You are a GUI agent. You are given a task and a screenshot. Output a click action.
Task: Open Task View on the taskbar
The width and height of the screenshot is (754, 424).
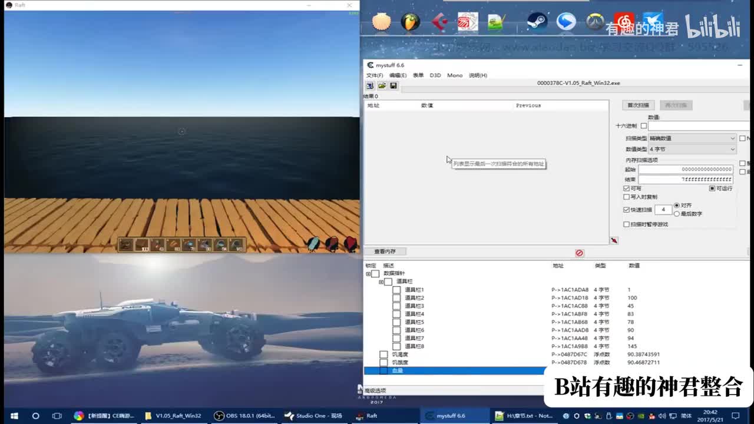[x=57, y=416]
